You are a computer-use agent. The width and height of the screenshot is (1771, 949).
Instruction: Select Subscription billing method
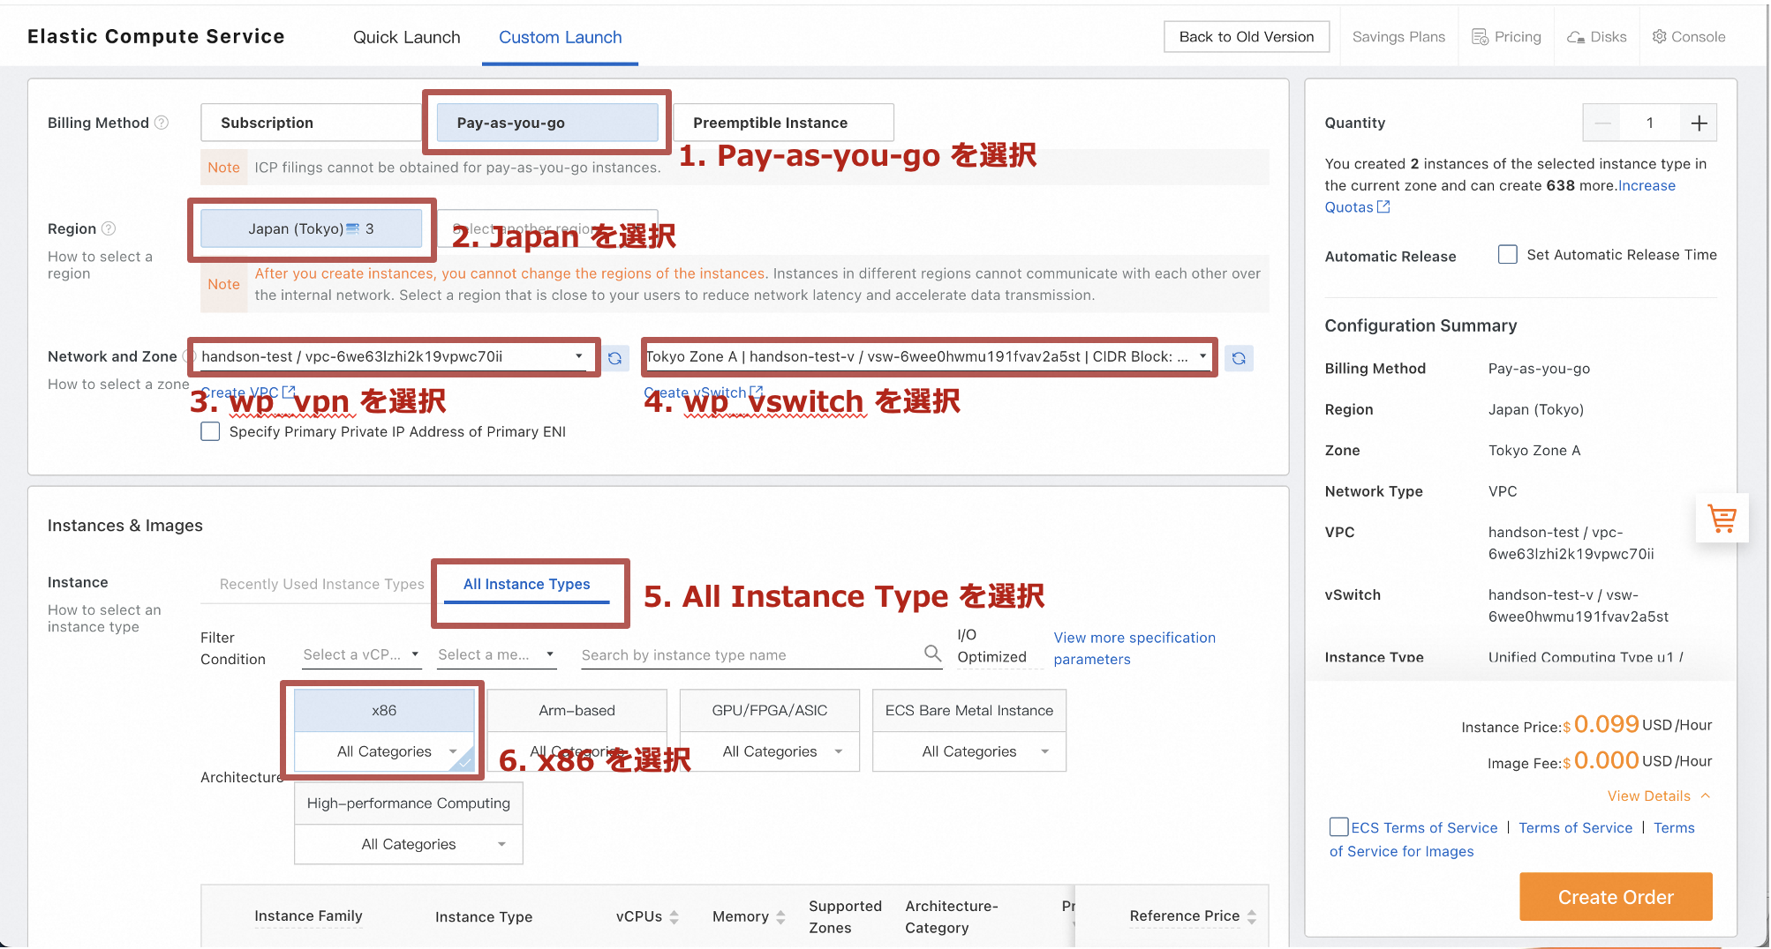pos(311,123)
